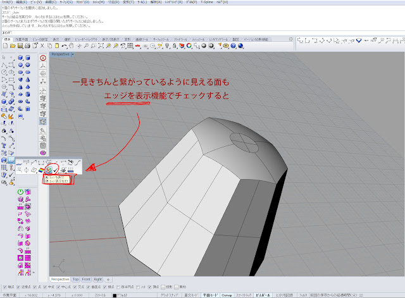405x298 pixels.
Task: Click the Paste clipboard icon
Action: [x=57, y=46]
